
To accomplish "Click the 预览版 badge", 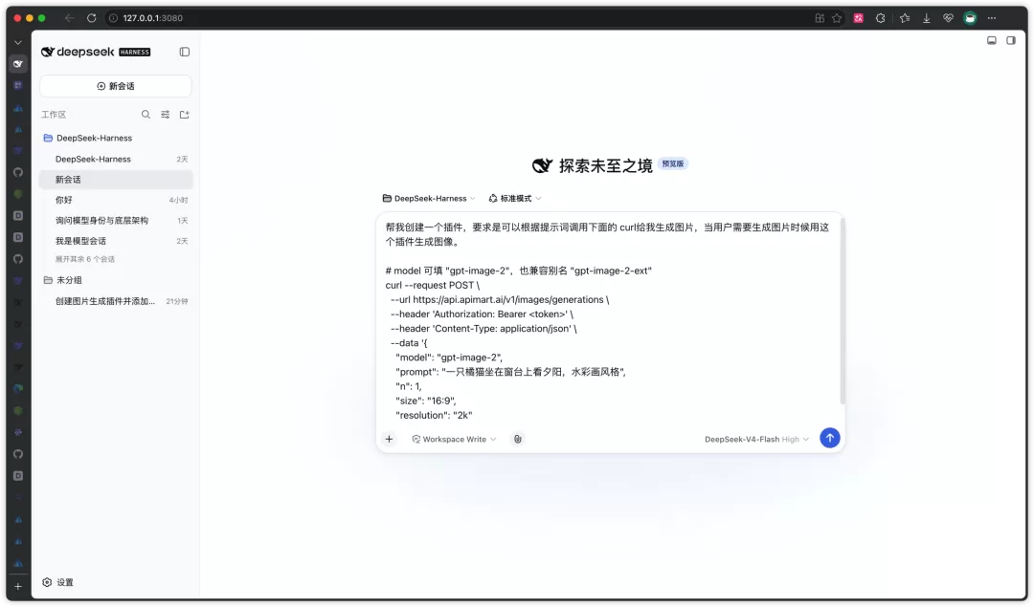I will [673, 163].
